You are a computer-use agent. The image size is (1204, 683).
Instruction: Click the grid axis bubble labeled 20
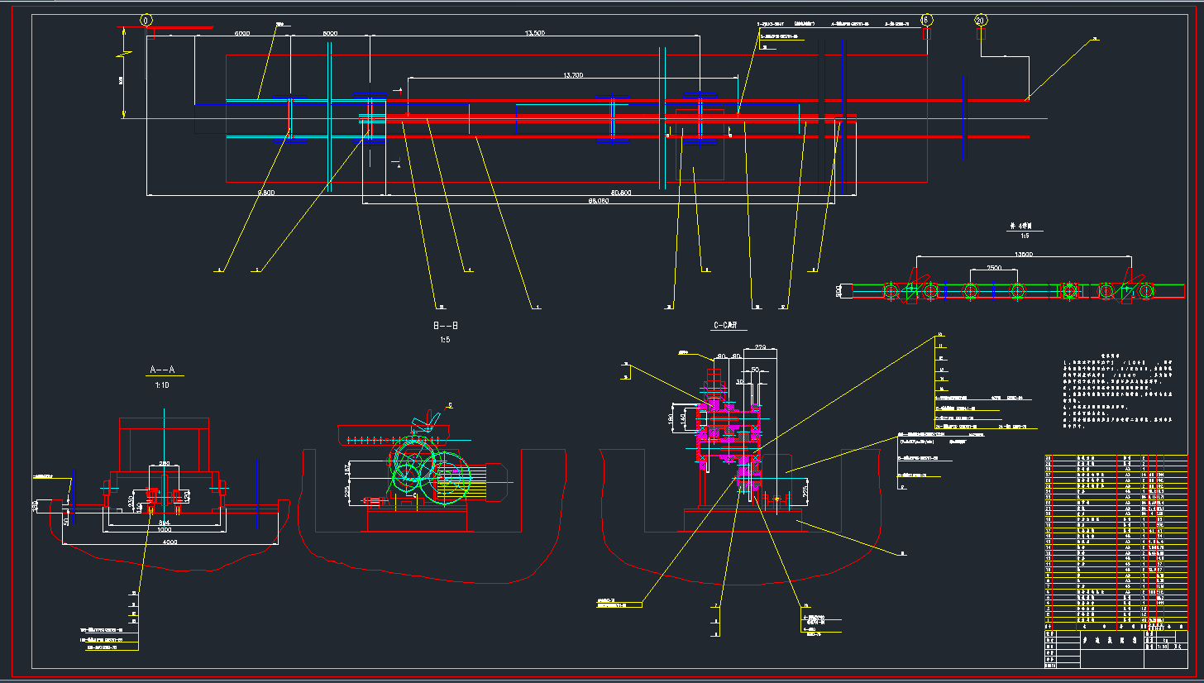[981, 20]
